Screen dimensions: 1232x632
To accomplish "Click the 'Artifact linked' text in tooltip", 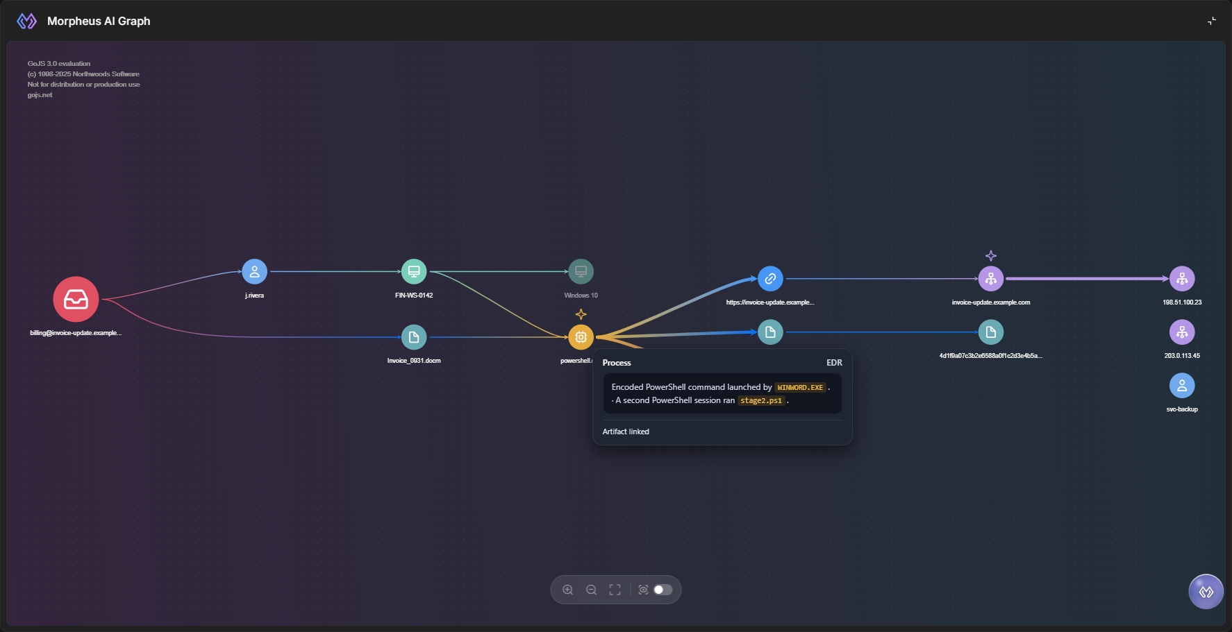I will (x=626, y=432).
